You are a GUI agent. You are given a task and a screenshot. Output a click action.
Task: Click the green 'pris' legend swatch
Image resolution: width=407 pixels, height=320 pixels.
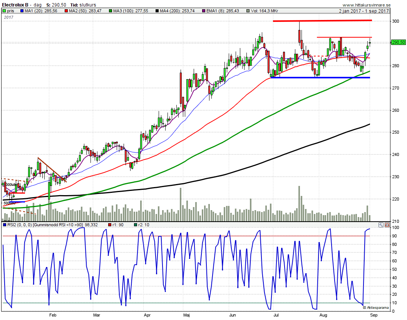(x=4, y=11)
